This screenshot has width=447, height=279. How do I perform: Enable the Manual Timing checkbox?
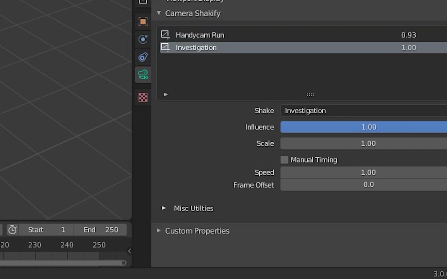(x=284, y=160)
